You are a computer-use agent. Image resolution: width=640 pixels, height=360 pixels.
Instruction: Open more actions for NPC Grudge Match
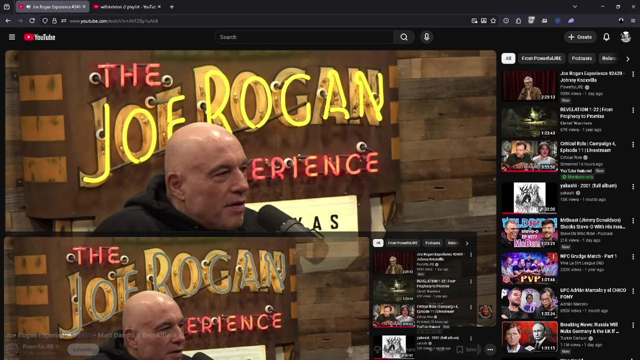click(x=633, y=256)
